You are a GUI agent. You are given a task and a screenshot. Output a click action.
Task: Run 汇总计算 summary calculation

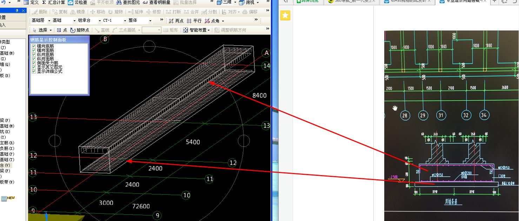point(54,2)
